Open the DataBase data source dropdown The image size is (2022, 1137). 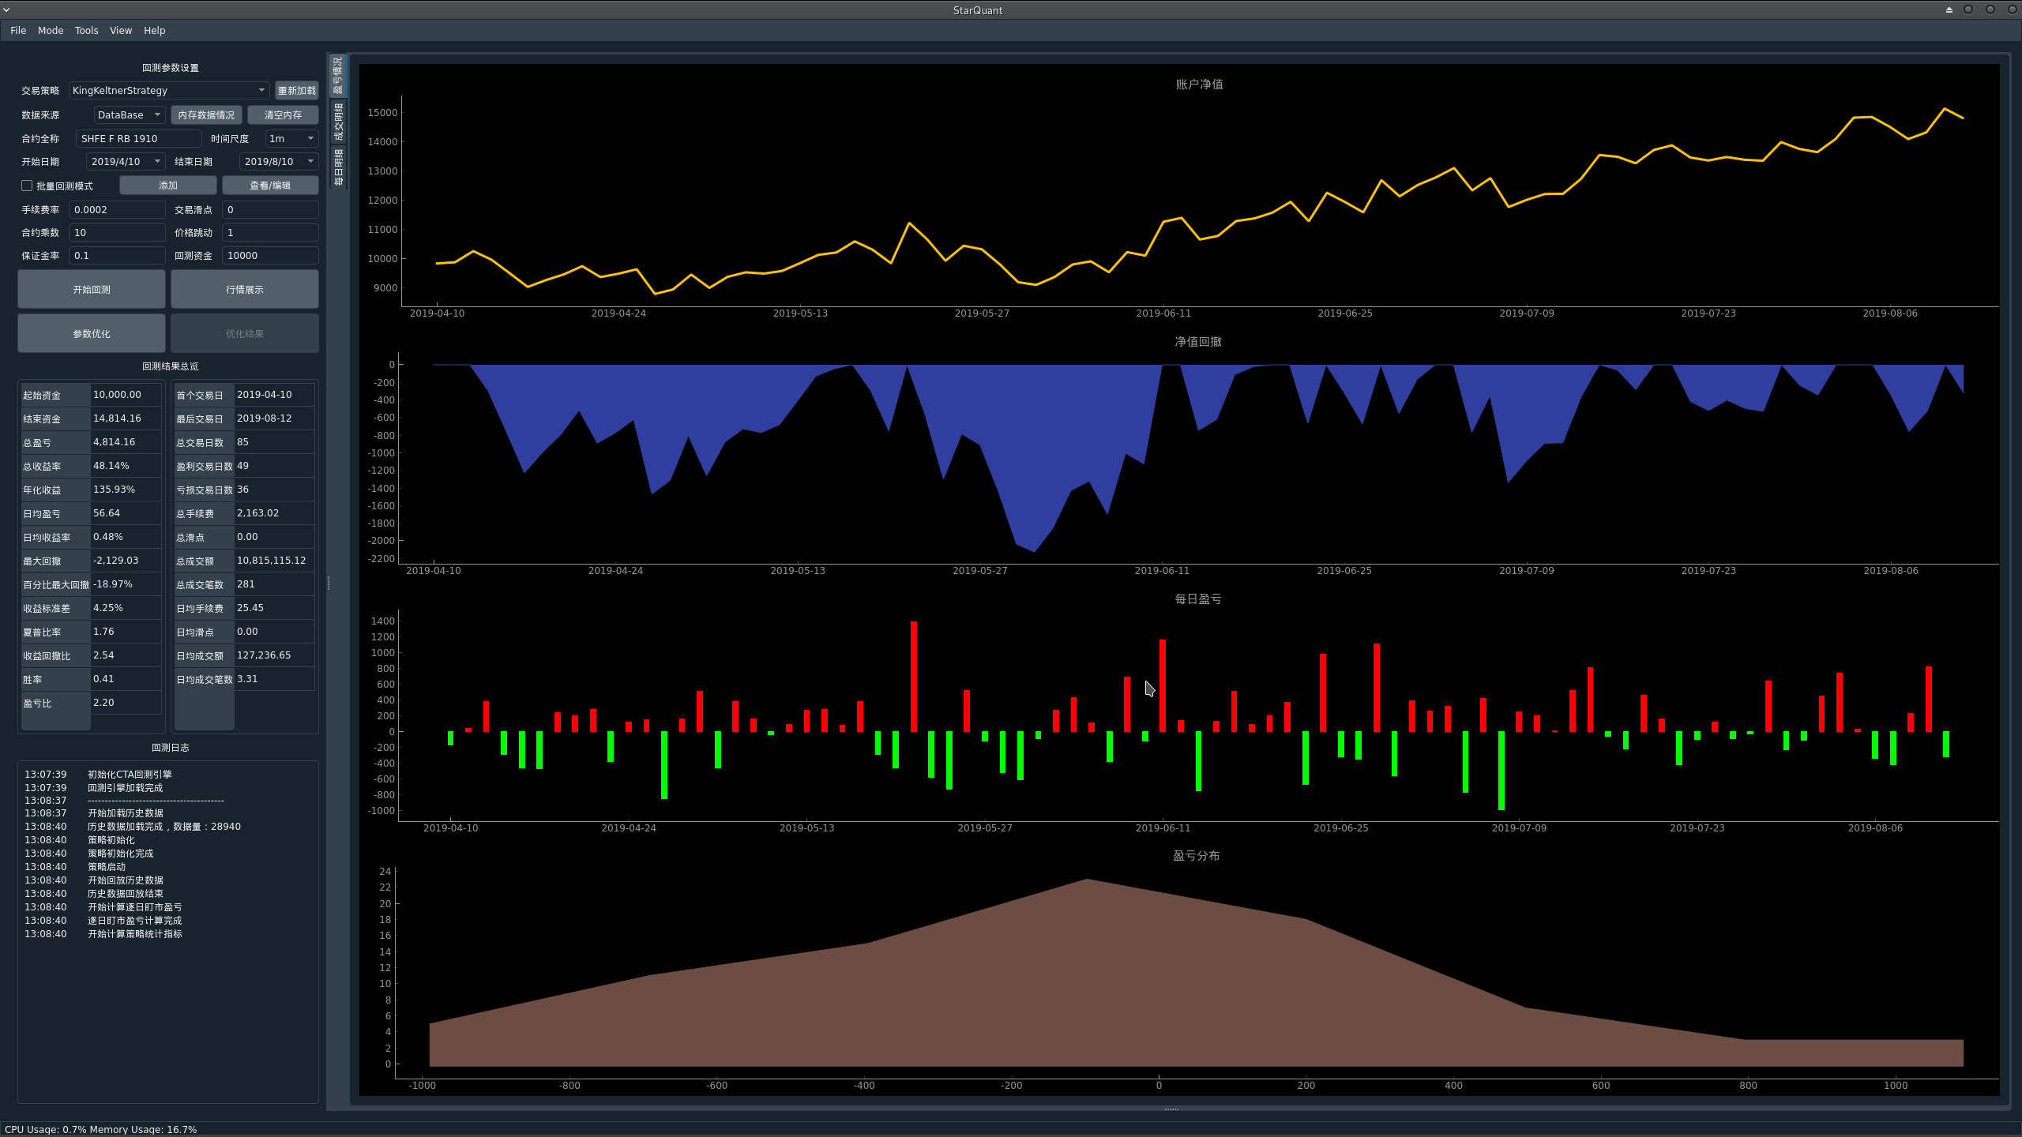pos(129,115)
